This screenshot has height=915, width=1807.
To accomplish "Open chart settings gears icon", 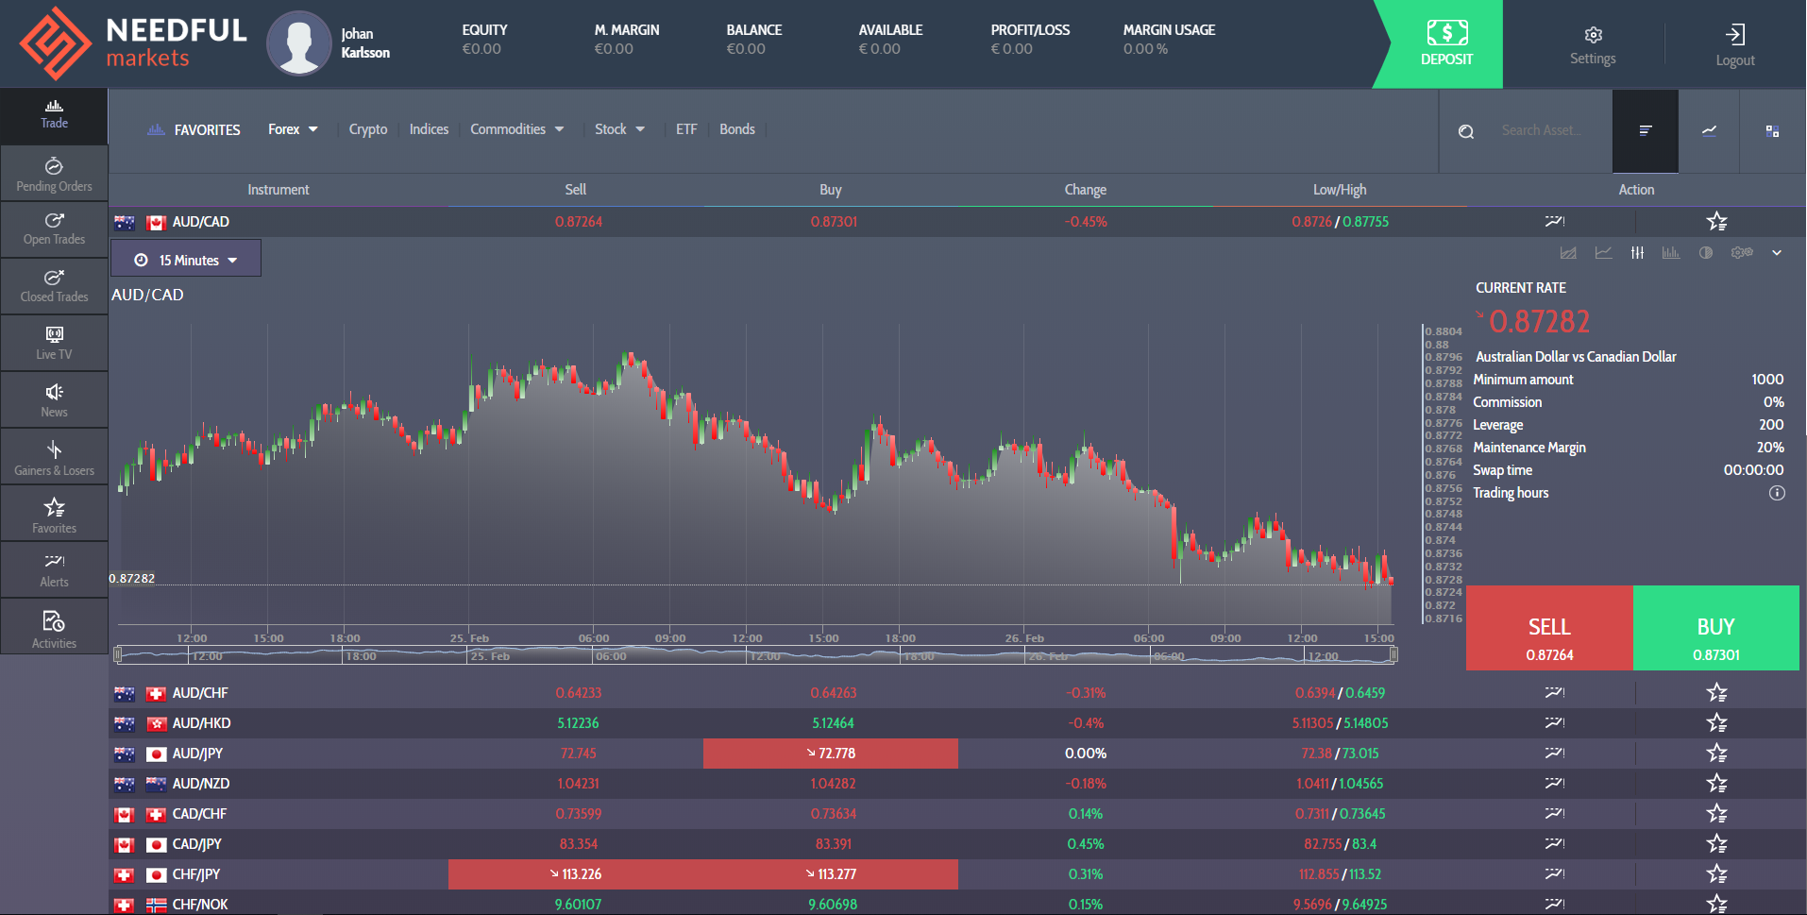I will [1742, 253].
